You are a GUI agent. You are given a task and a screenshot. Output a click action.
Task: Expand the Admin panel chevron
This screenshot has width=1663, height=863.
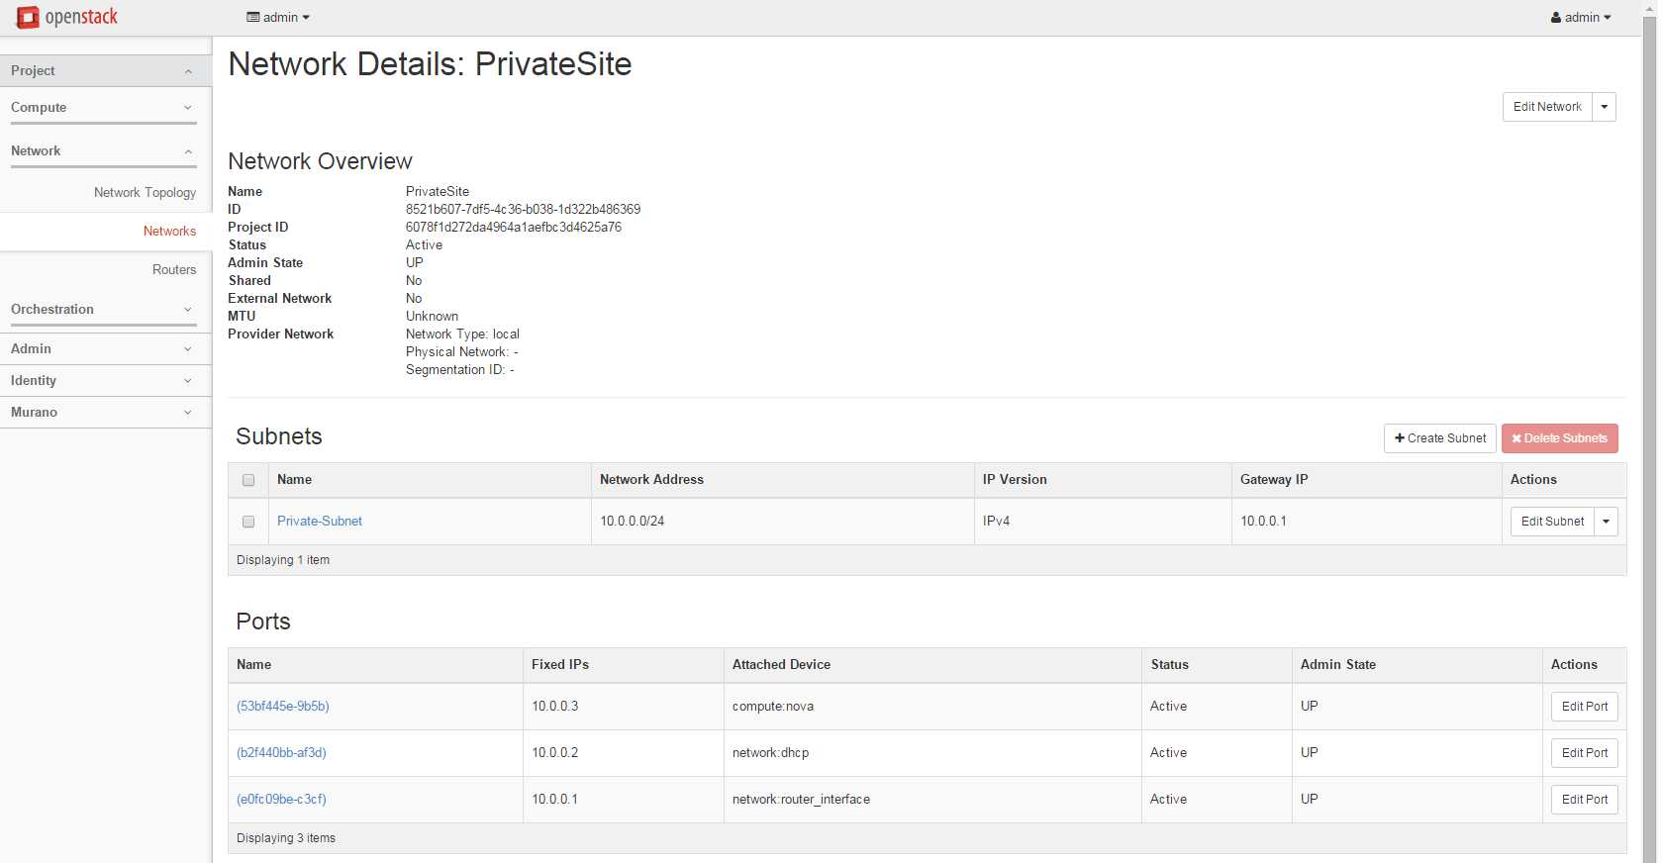188,349
